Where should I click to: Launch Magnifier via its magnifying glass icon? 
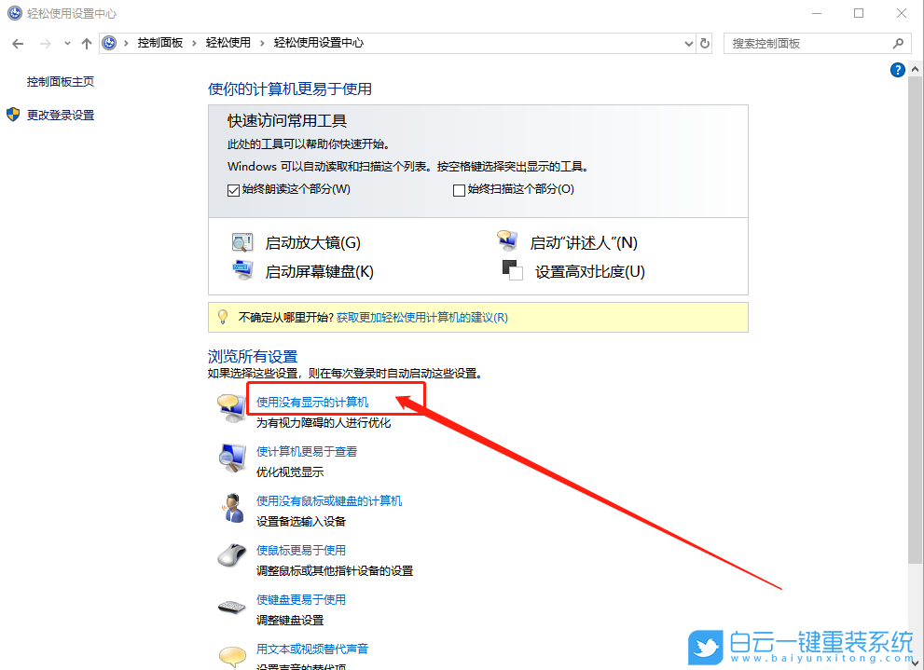(x=241, y=241)
